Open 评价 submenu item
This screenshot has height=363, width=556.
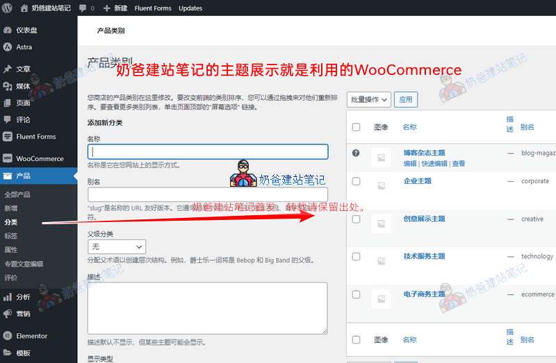[11, 278]
